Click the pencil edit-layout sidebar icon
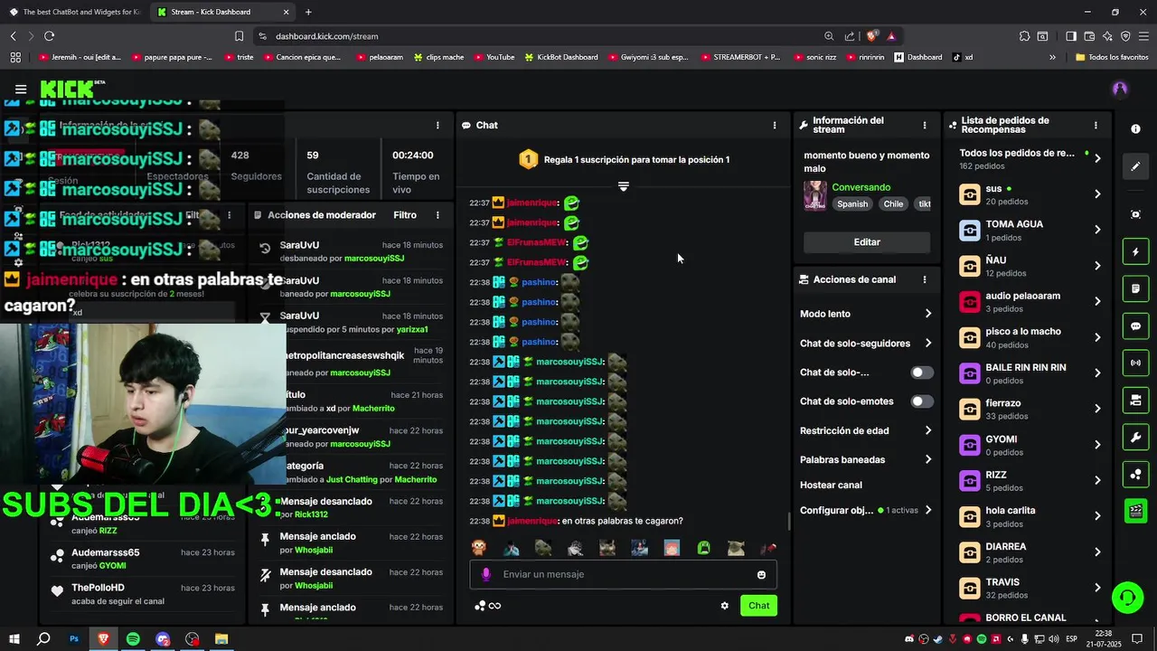The width and height of the screenshot is (1157, 651). tap(1135, 166)
